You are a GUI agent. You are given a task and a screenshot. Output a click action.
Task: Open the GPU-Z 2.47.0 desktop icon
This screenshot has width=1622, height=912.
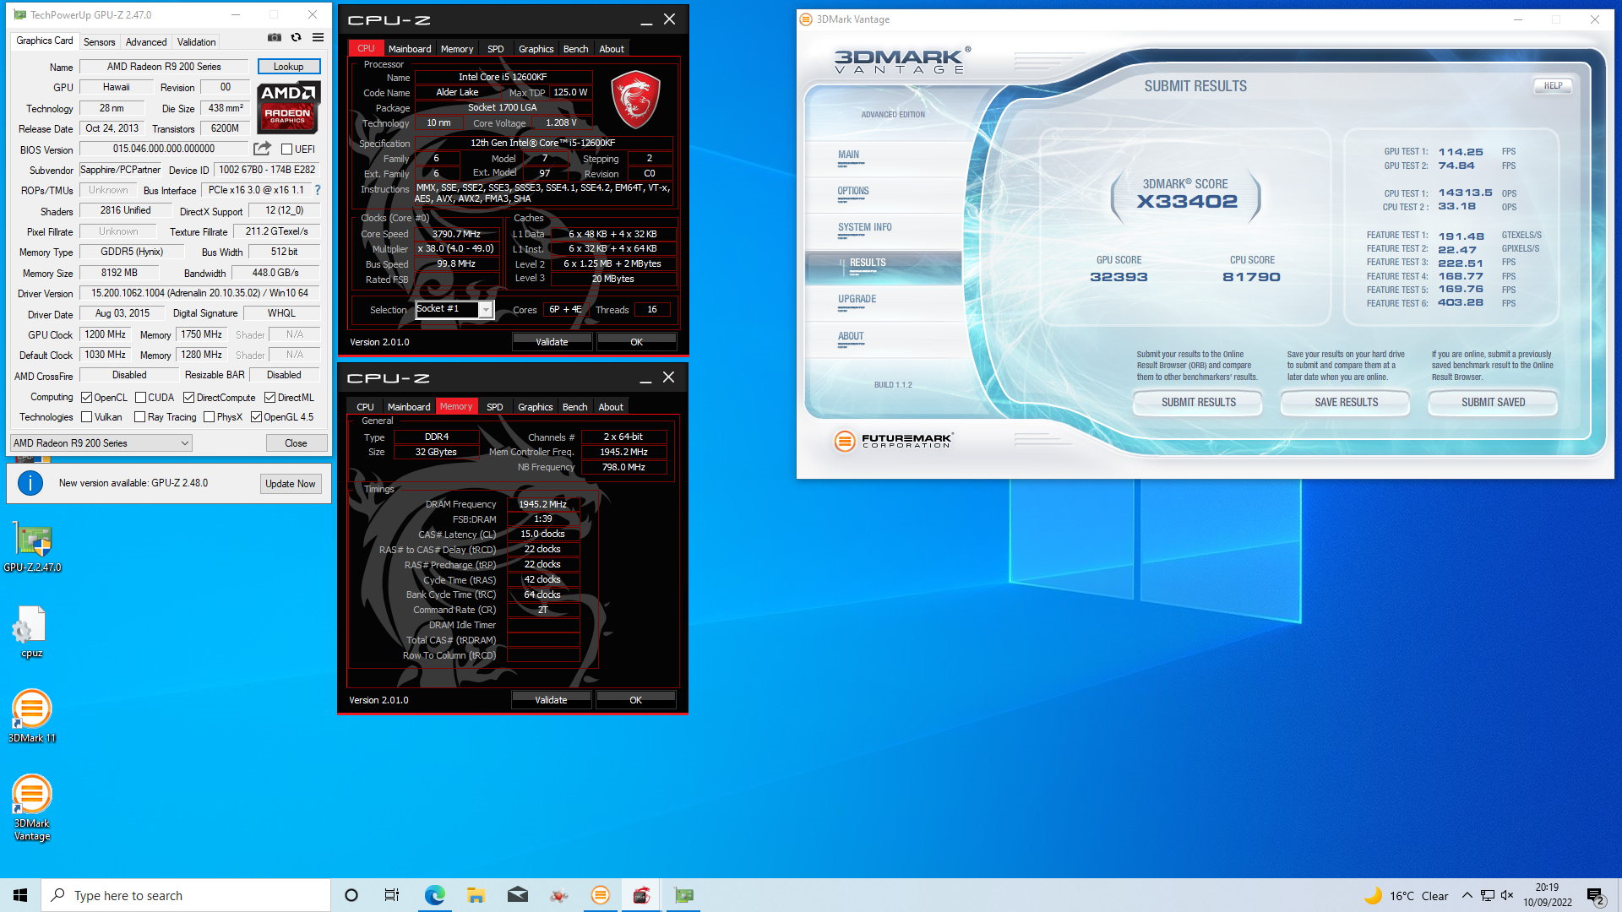tap(32, 547)
